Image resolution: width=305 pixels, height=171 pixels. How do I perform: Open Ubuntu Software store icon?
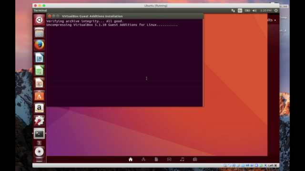pyautogui.click(x=39, y=95)
